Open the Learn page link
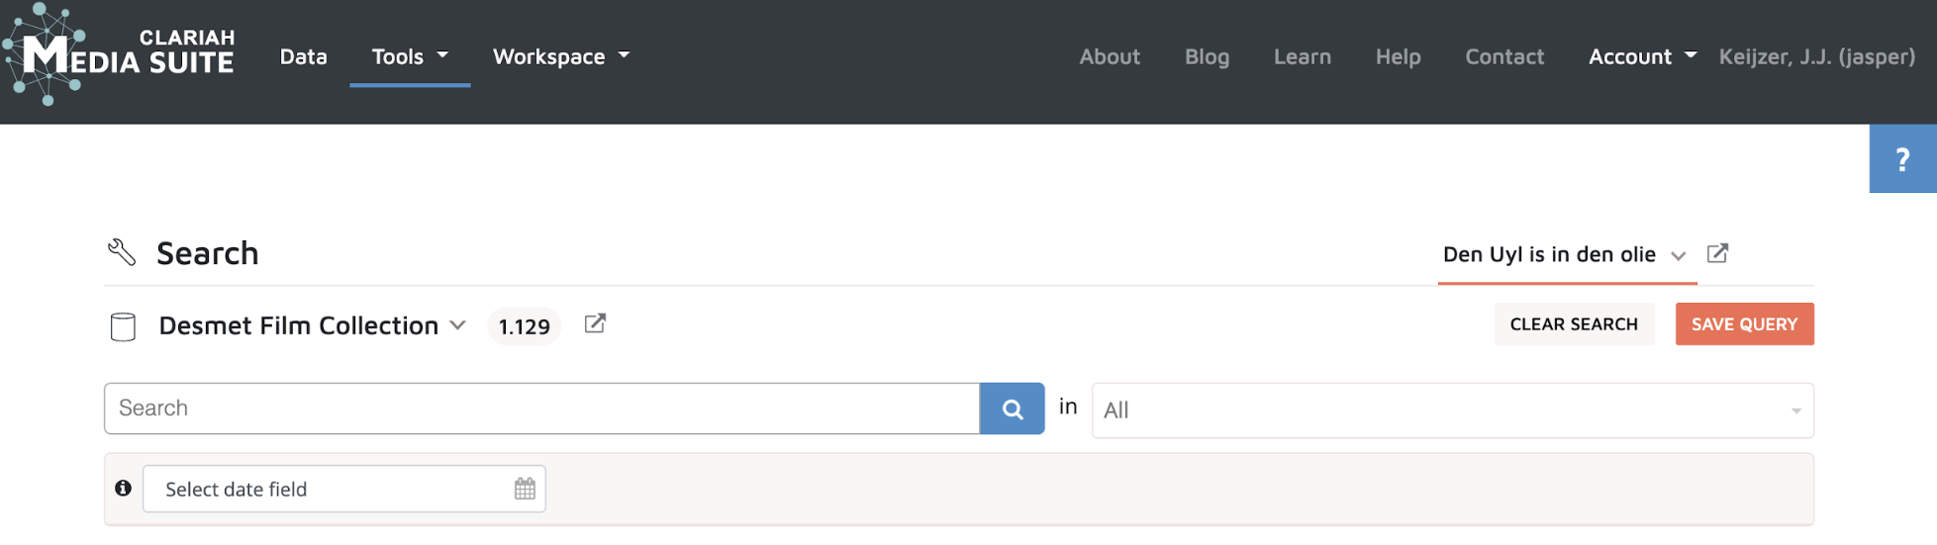The height and width of the screenshot is (545, 1937). pos(1302,56)
